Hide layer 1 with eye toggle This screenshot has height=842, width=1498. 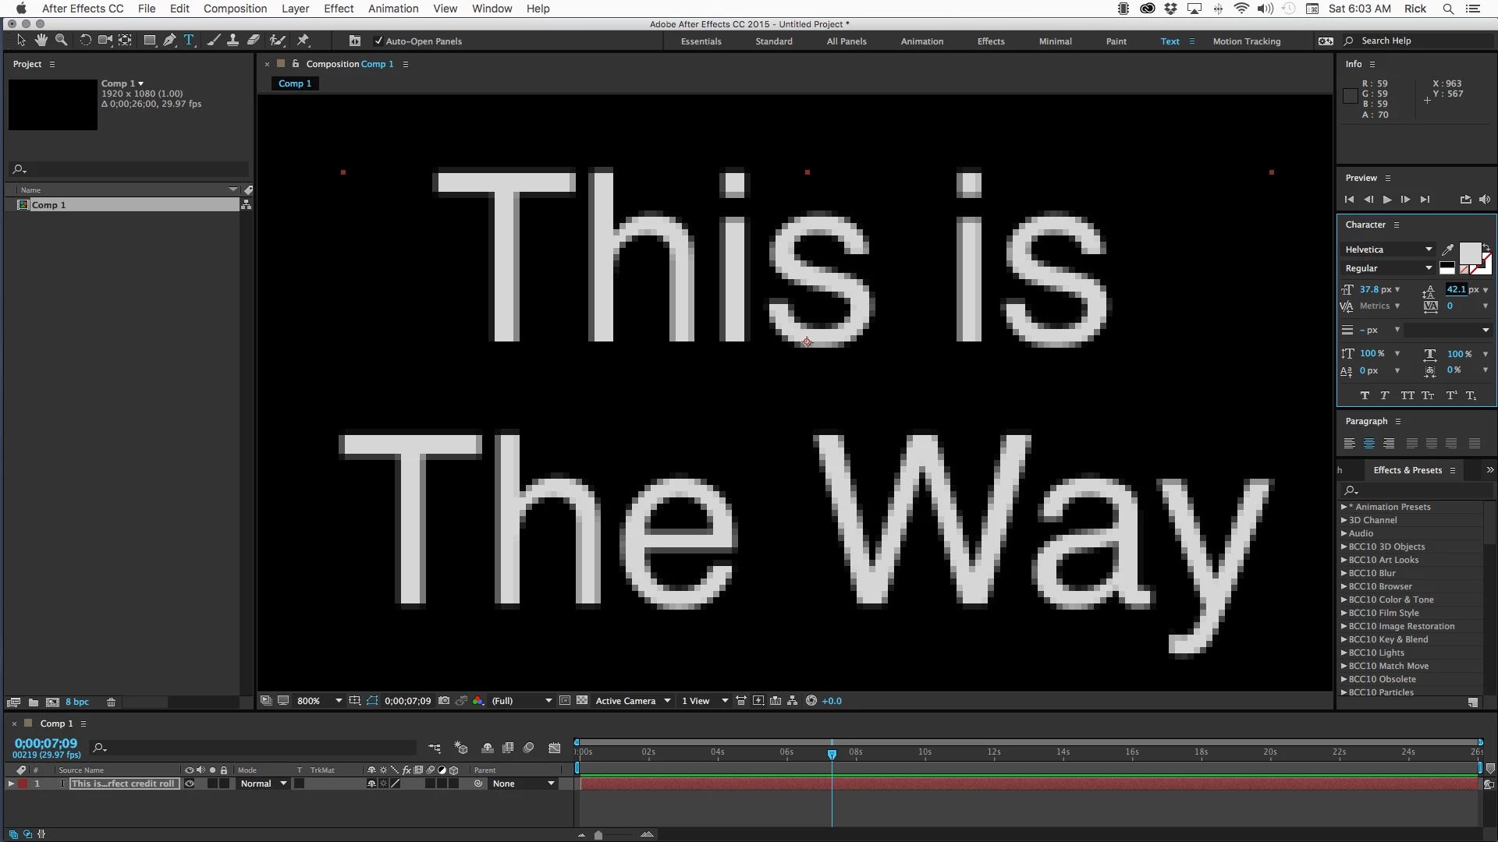coord(190,784)
